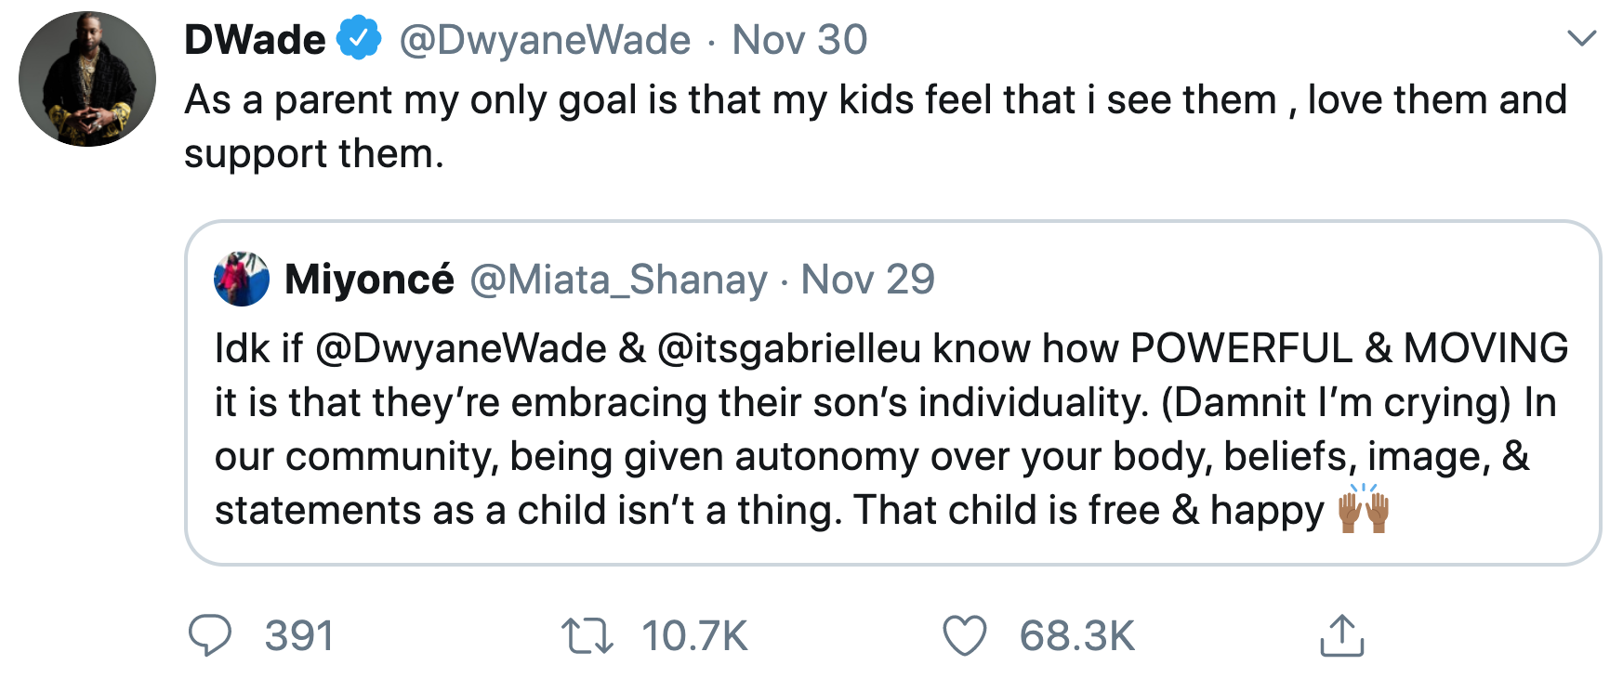Visit the @Miata_Shanay handle
This screenshot has height=678, width=1623.
click(619, 280)
